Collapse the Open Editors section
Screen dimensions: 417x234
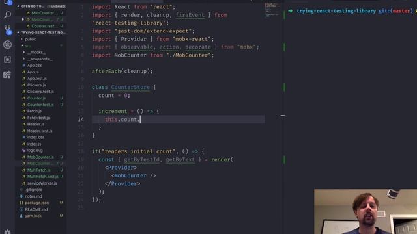18,6
